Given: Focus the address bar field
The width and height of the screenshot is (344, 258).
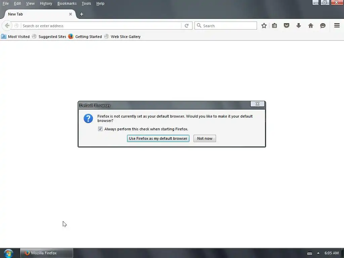Looking at the screenshot, I should 101,26.
